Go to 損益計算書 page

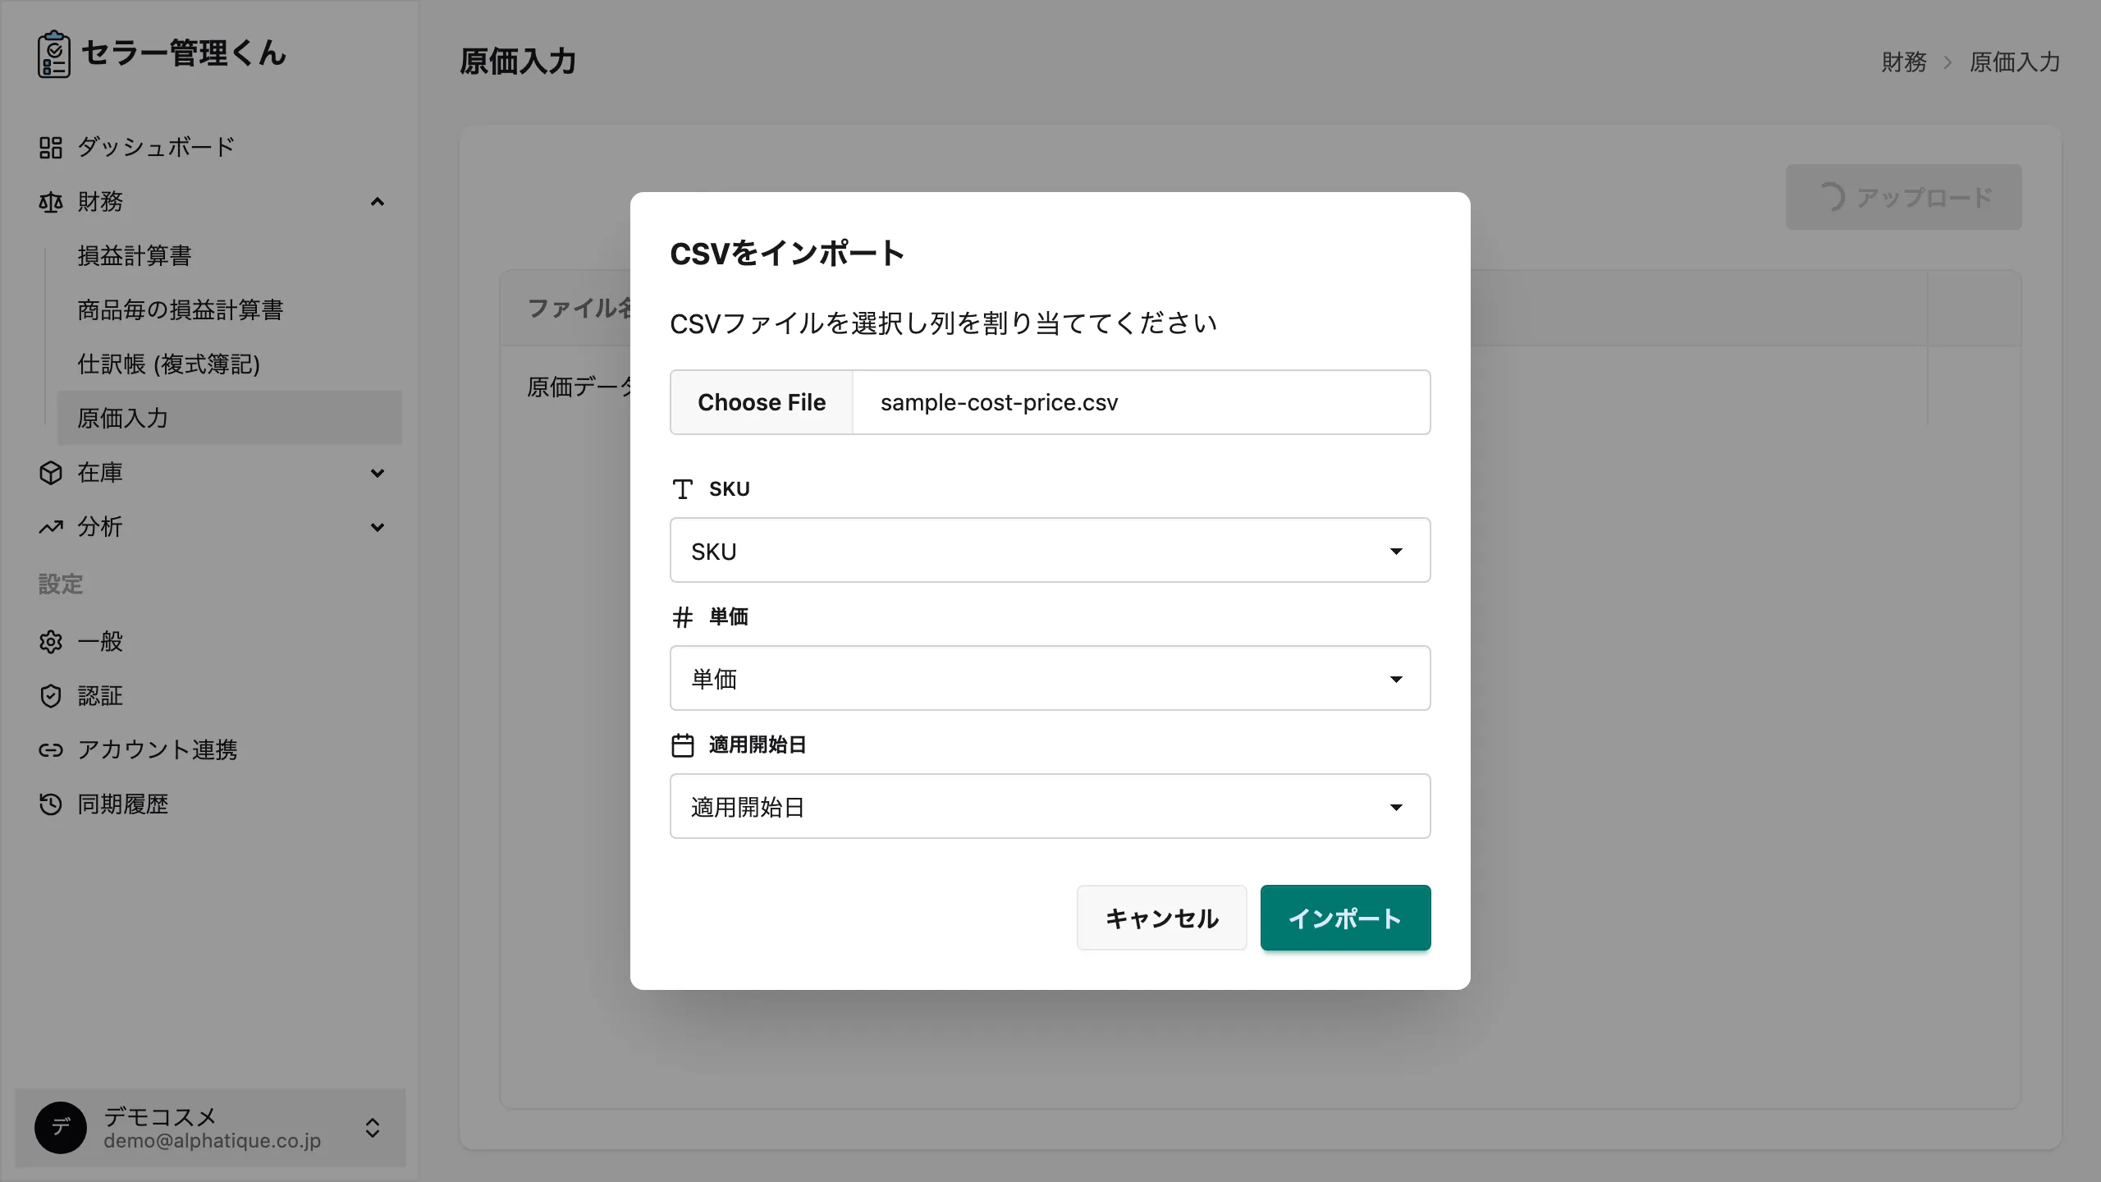point(230,256)
